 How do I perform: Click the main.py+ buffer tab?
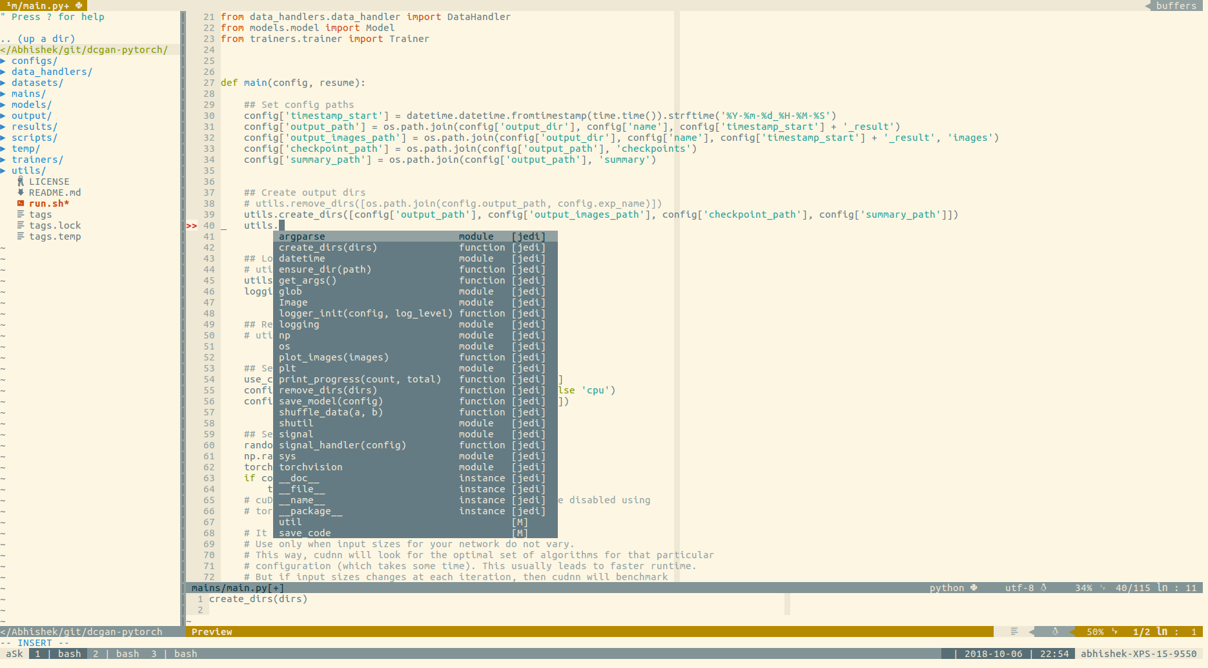[x=43, y=5]
